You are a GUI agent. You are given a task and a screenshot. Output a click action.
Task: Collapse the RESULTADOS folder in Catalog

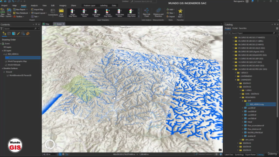[x=240, y=97]
